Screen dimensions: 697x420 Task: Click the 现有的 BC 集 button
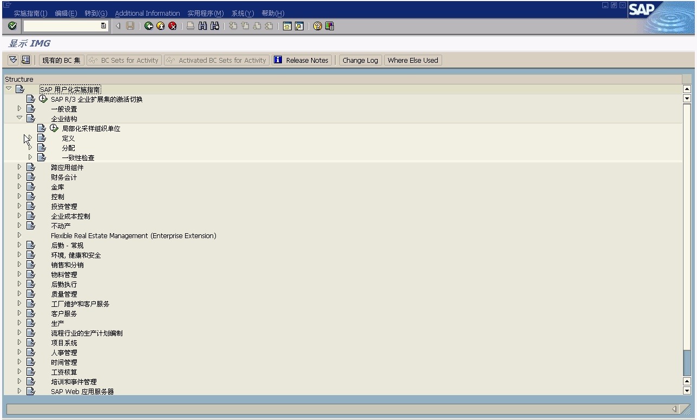click(62, 60)
